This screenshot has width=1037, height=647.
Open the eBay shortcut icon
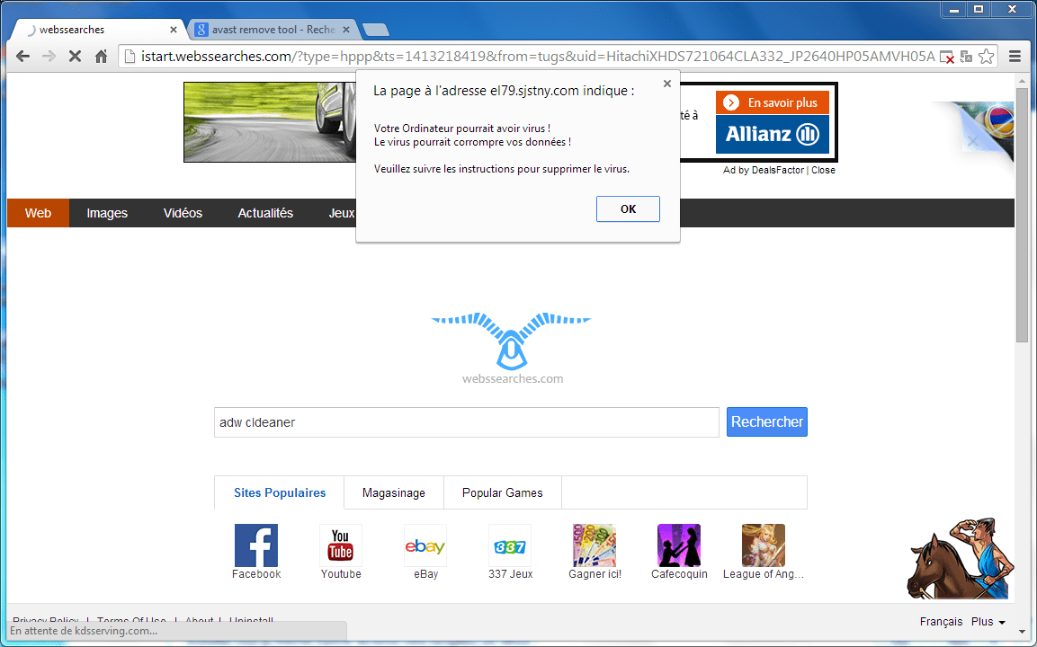click(x=425, y=545)
